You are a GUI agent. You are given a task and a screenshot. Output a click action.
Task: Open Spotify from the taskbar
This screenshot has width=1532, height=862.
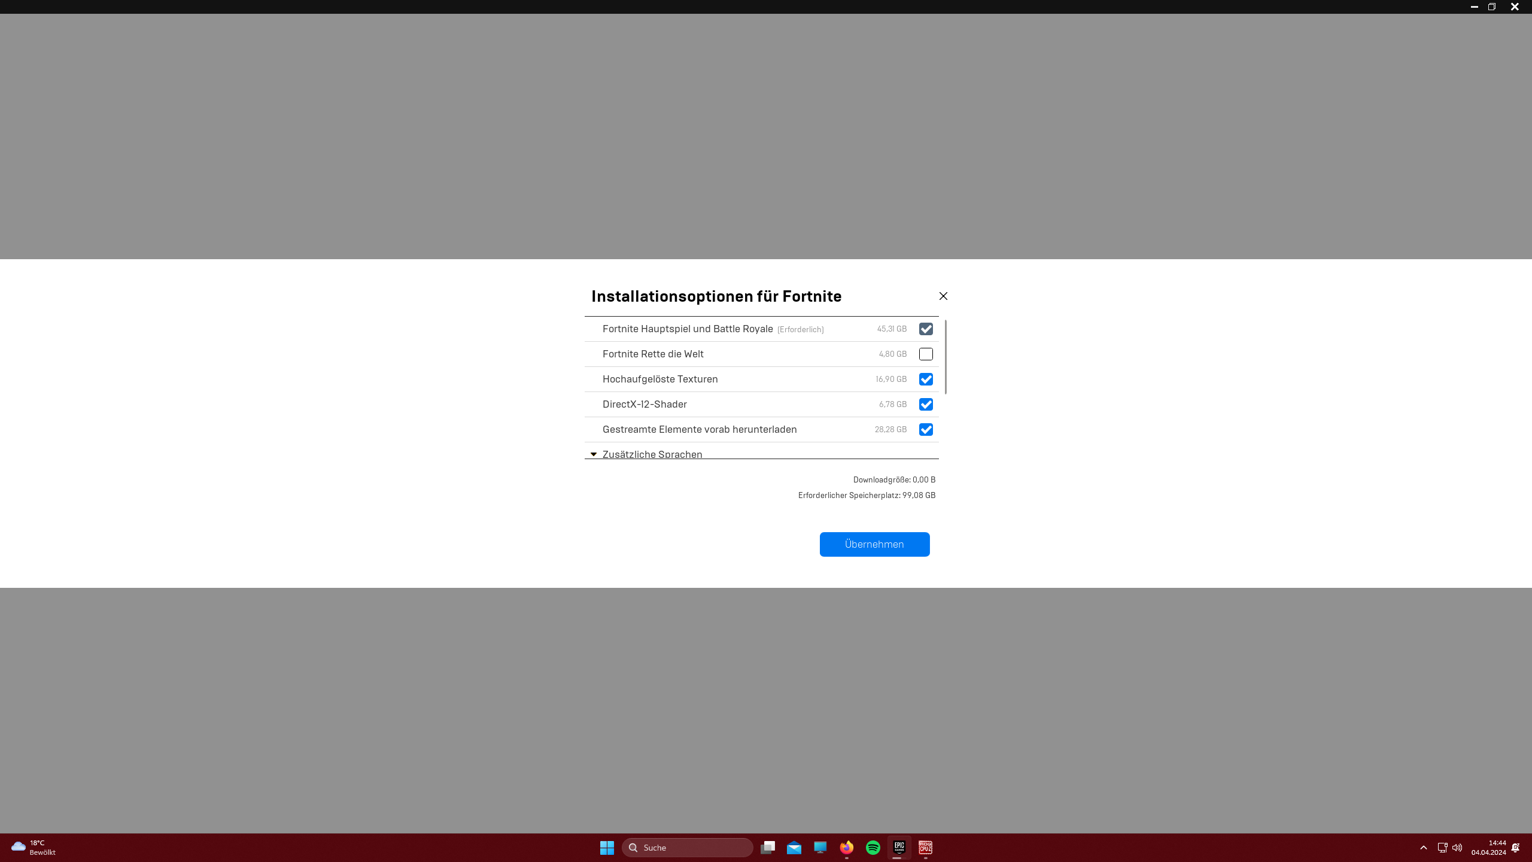873,848
